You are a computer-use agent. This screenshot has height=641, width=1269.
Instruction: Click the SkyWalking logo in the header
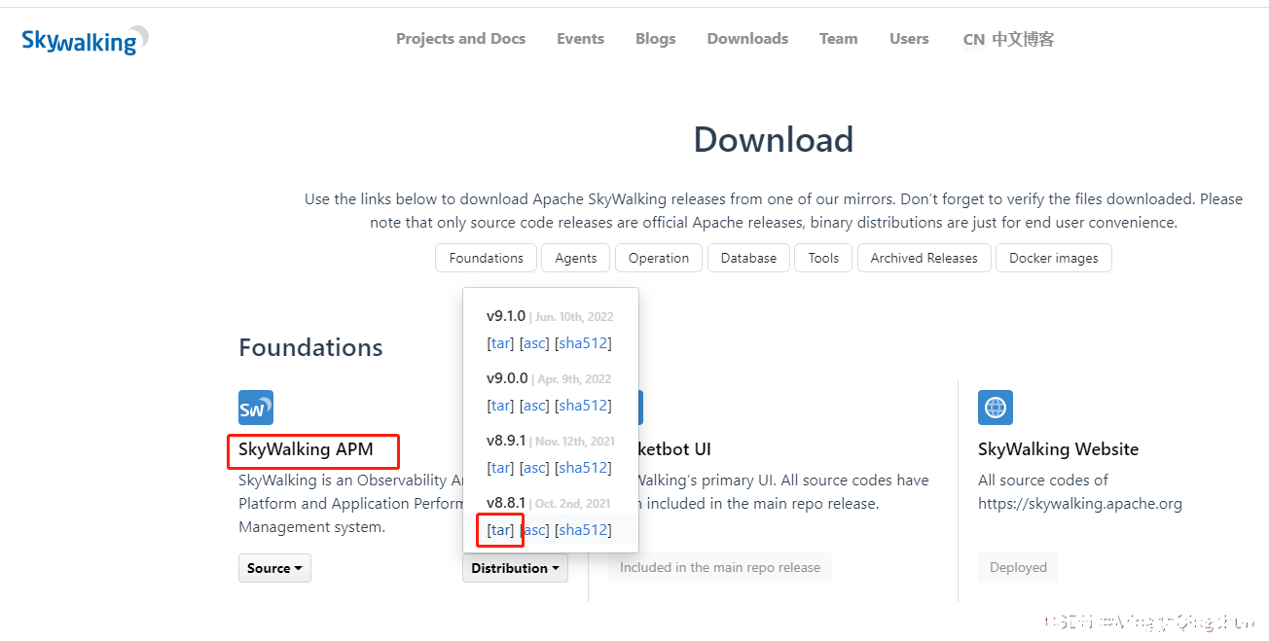click(x=85, y=40)
